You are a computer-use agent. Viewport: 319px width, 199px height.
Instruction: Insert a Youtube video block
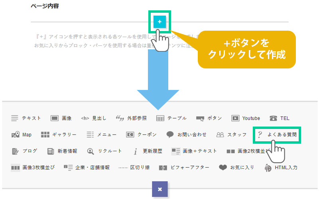tap(246, 118)
